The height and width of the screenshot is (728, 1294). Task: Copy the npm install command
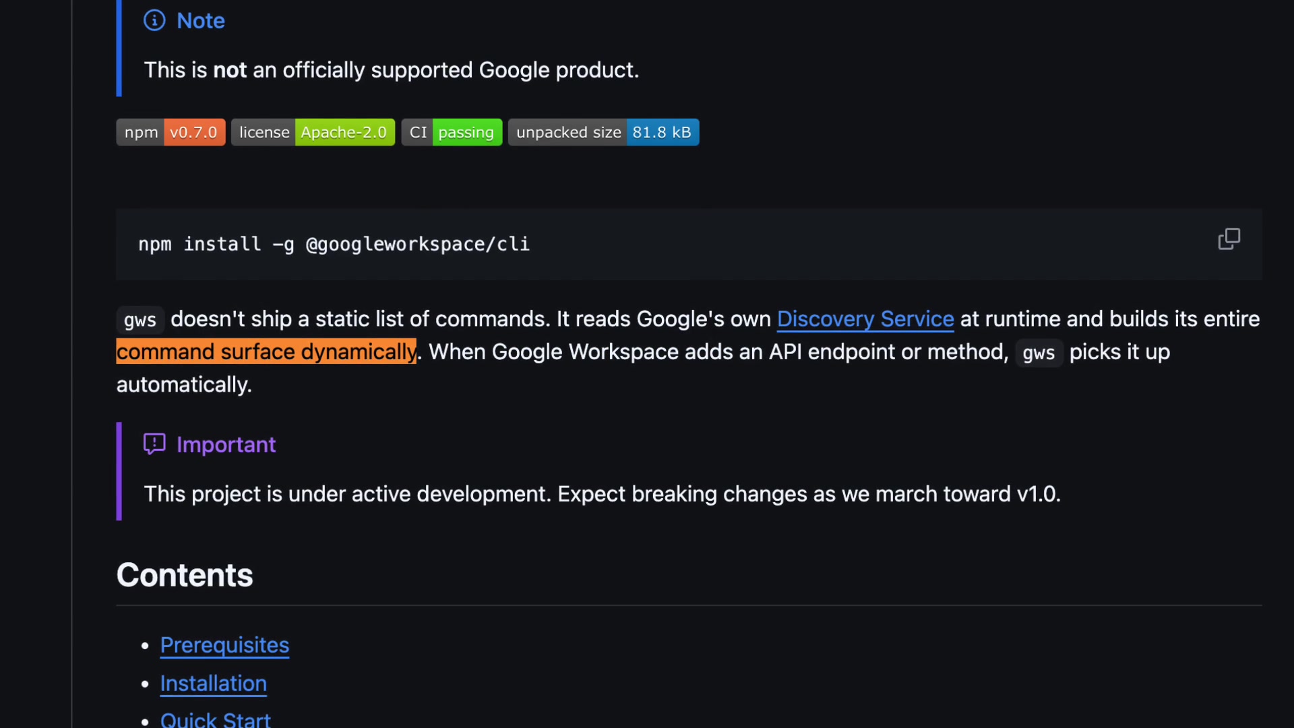1229,239
